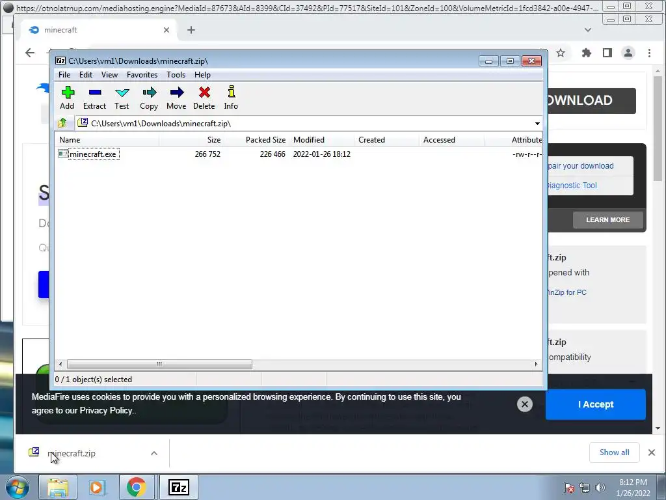
Task: Open the Windows Start menu
Action: point(17,487)
